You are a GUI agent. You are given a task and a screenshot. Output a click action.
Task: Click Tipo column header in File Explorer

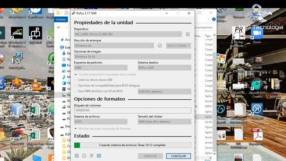(208, 36)
